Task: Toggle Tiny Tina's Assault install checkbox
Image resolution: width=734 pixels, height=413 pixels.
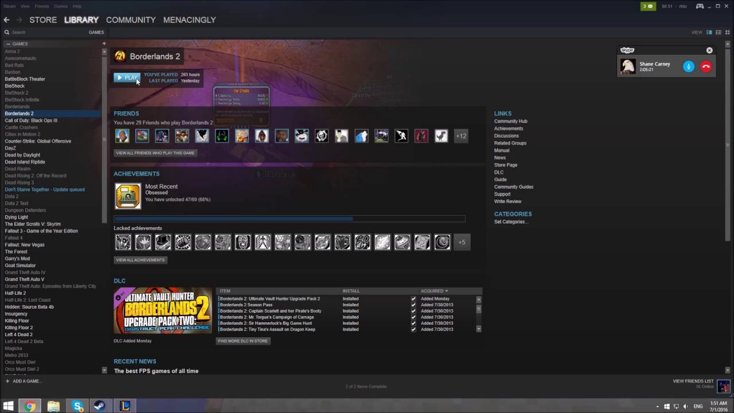Action: coord(413,329)
